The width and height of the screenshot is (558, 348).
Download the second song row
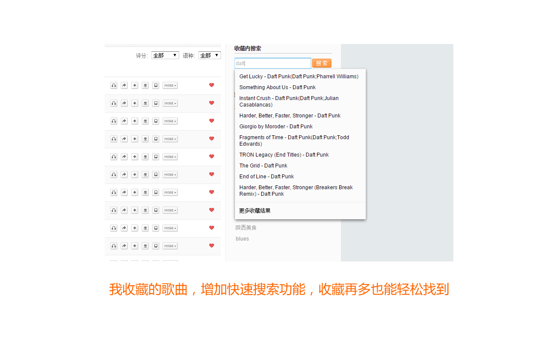point(145,103)
